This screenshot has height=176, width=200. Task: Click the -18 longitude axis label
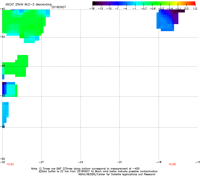159,162
